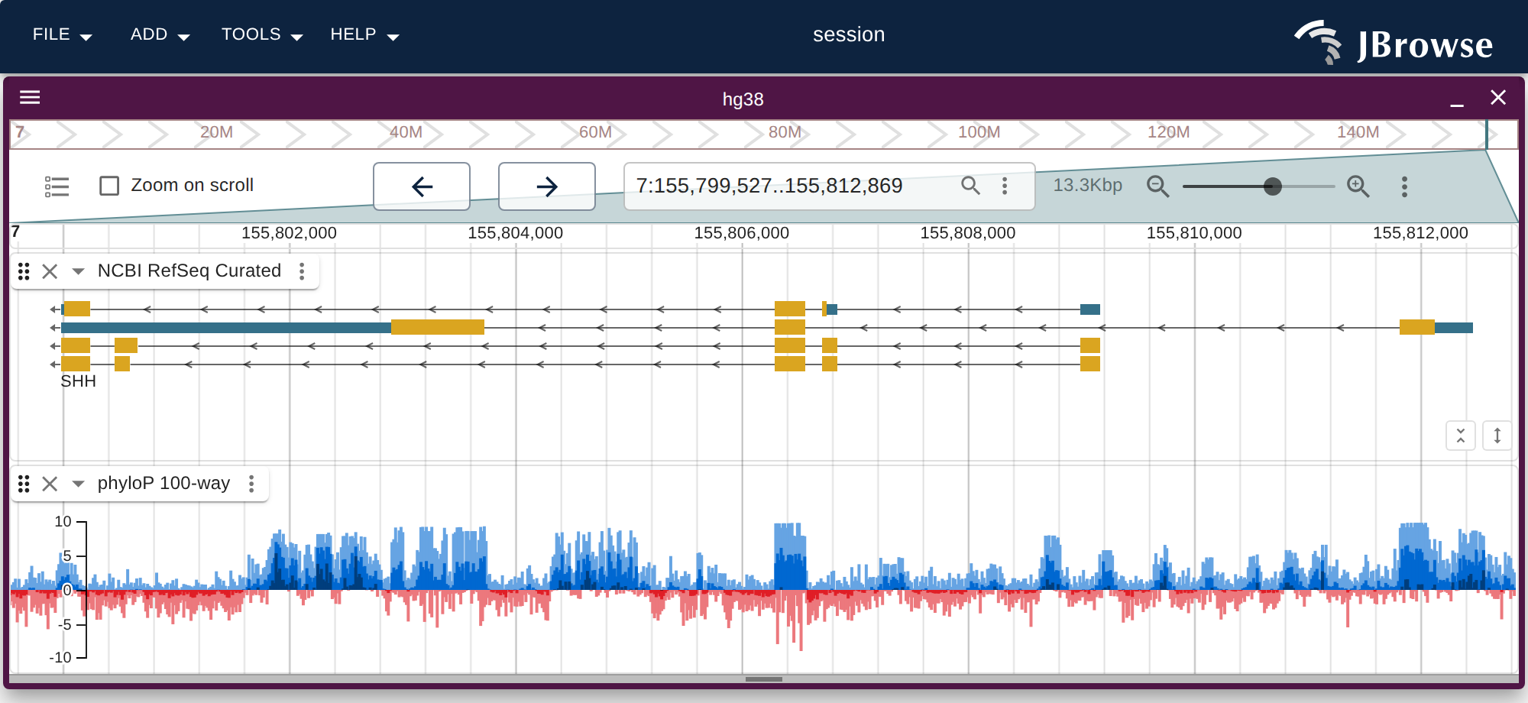Image resolution: width=1528 pixels, height=703 pixels.
Task: Grab the phyloP 100-way drag handle
Action: coord(24,484)
